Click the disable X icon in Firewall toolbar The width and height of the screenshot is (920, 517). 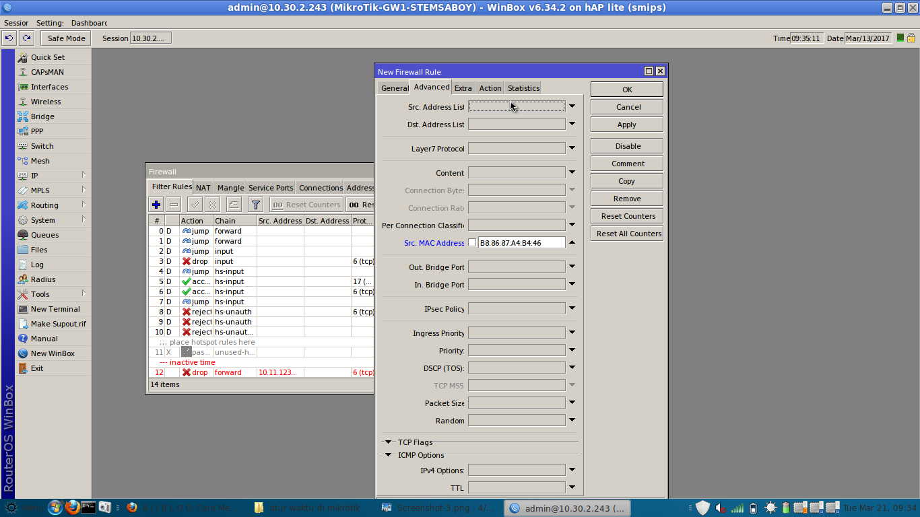coord(211,205)
